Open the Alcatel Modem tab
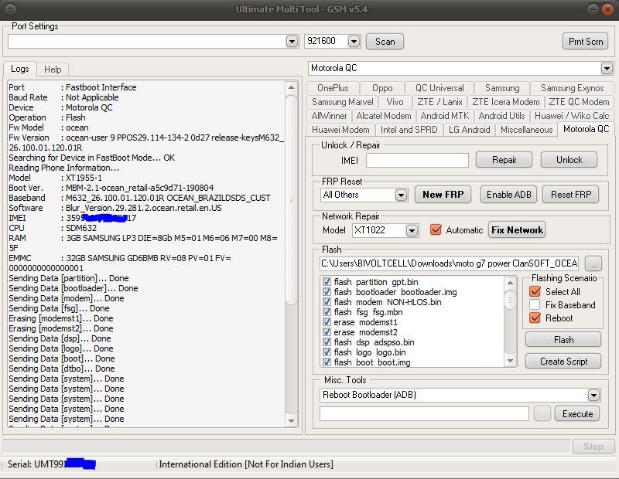 (x=383, y=116)
